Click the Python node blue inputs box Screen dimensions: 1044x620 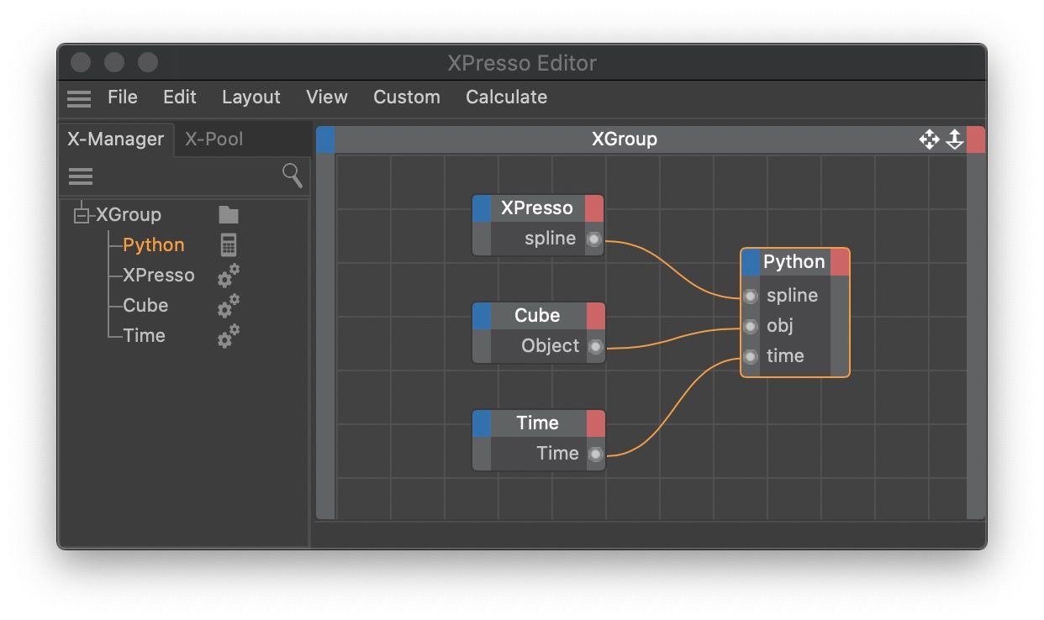point(751,262)
